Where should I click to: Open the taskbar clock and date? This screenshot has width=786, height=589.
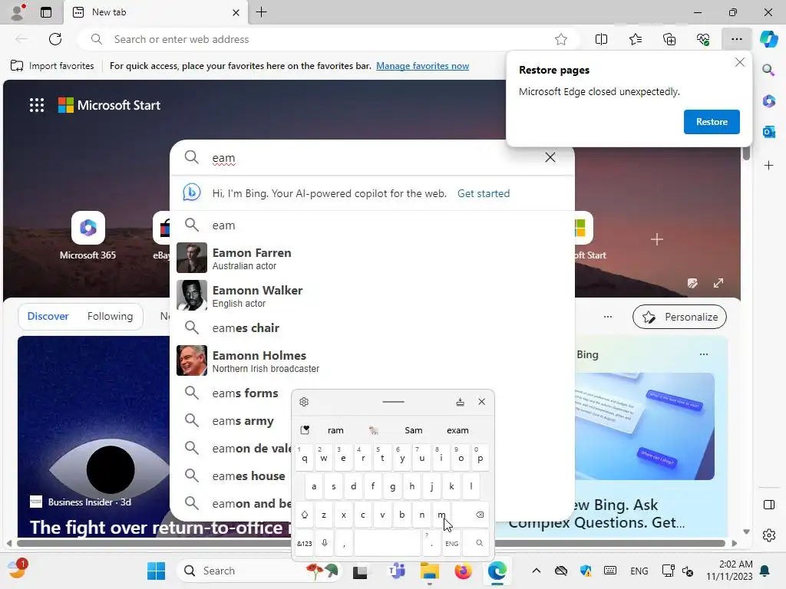(x=729, y=571)
